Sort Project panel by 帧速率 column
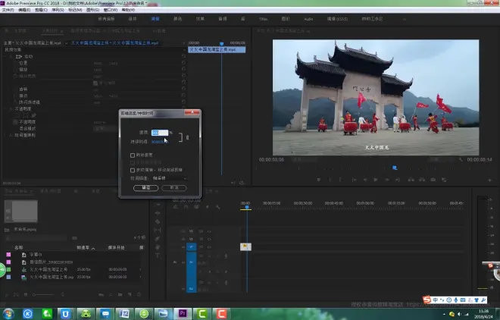500x320 pixels. (x=83, y=247)
